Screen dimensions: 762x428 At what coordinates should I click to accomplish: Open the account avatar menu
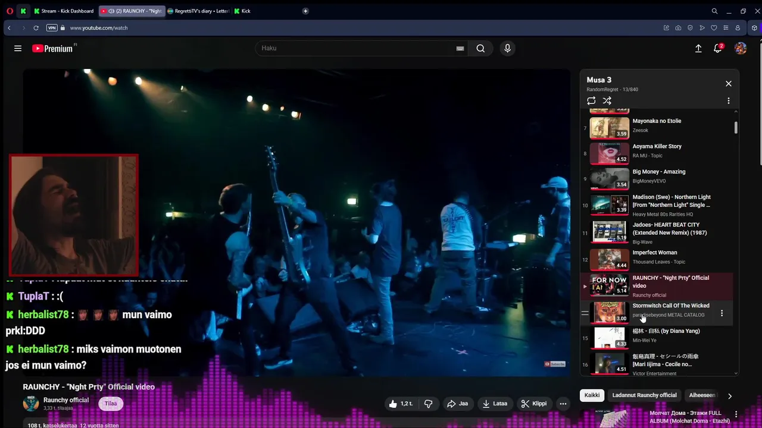pos(741,49)
